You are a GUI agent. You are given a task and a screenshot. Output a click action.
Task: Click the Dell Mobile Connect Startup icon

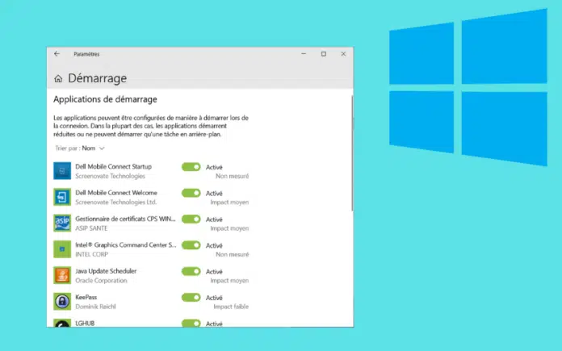pyautogui.click(x=62, y=171)
